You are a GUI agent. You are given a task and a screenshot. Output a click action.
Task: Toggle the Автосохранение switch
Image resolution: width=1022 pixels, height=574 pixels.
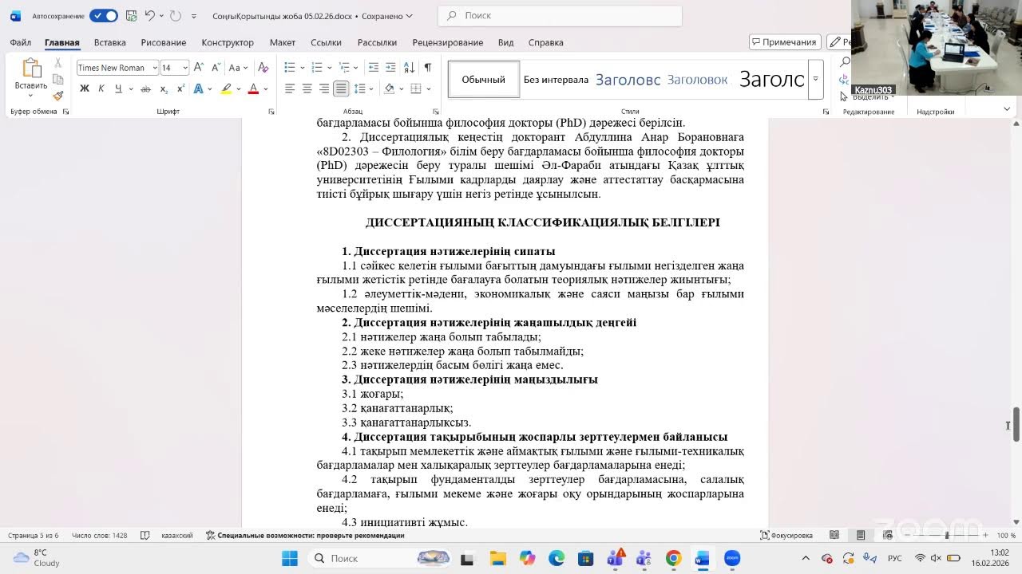(103, 16)
